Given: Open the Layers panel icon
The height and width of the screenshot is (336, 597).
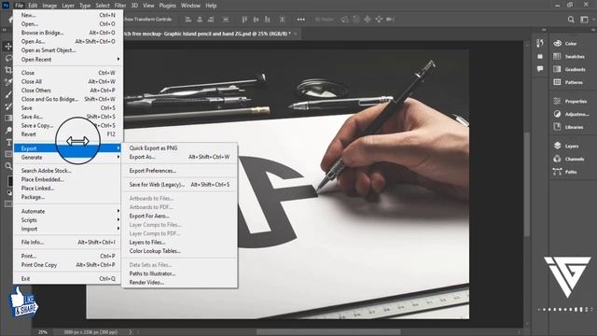Looking at the screenshot, I should 558,146.
